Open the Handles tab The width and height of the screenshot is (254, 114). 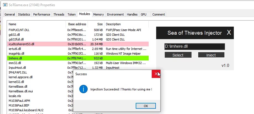point(132,14)
